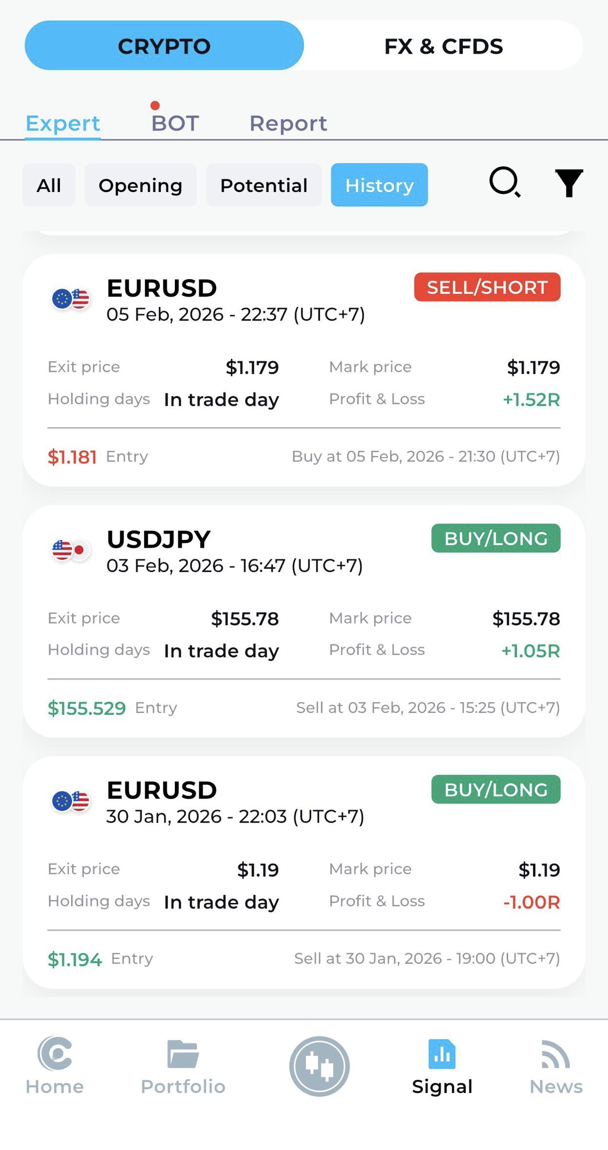Switch to the CRYPTO segment
Image resolution: width=608 pixels, height=1150 pixels.
click(164, 46)
